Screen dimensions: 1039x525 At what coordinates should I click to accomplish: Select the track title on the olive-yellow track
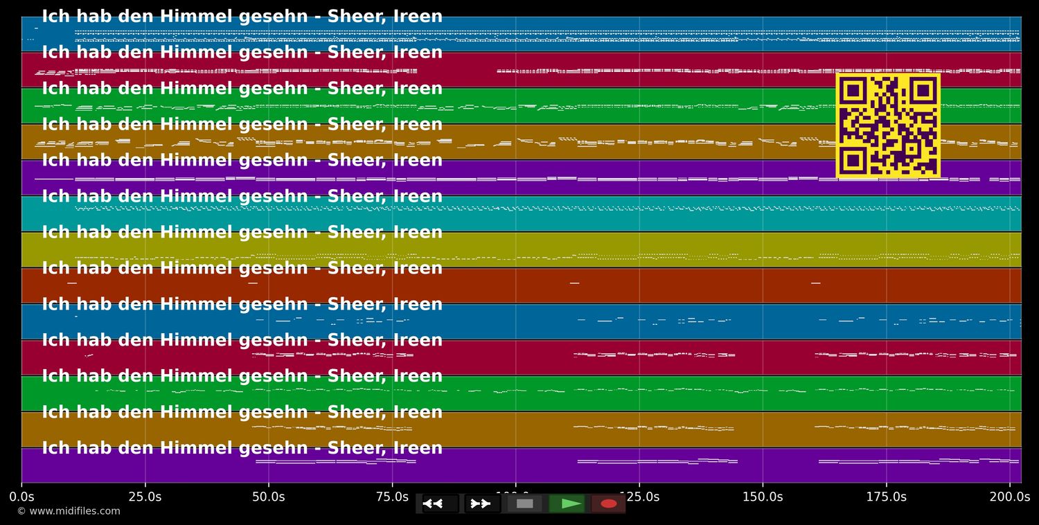point(242,233)
